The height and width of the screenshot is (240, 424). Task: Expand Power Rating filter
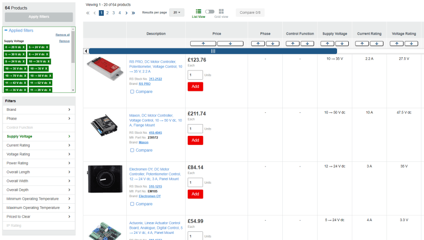(39, 163)
